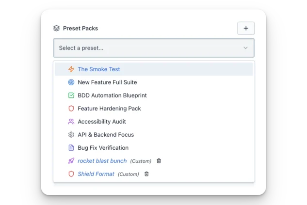Click the document icon for Bug Fix Verification
The image size is (307, 205).
point(71,148)
